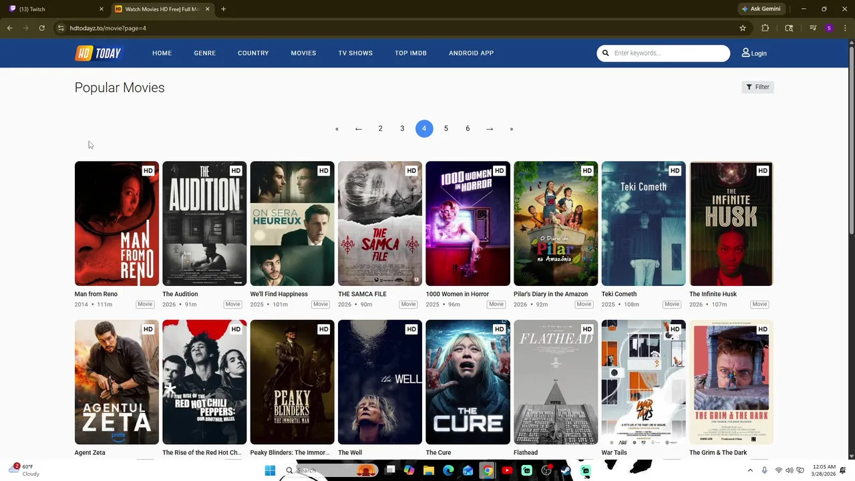
Task: Go to next page with right arrow
Action: coord(490,129)
